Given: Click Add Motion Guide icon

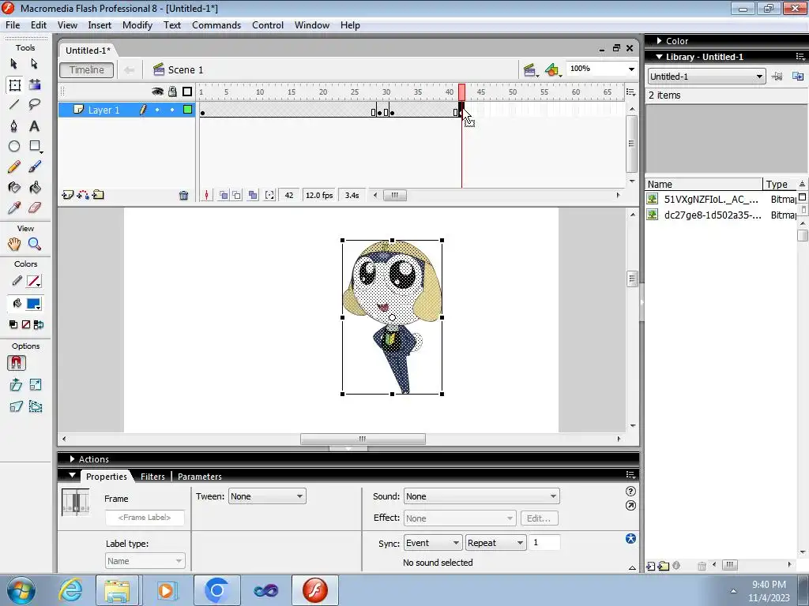Looking at the screenshot, I should coord(82,195).
